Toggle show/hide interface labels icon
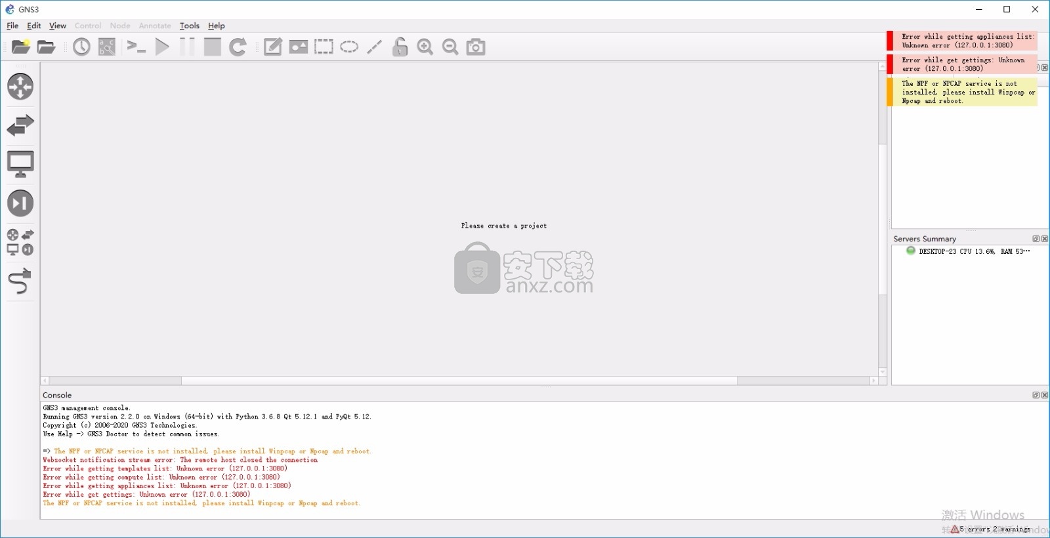1050x538 pixels. (107, 47)
